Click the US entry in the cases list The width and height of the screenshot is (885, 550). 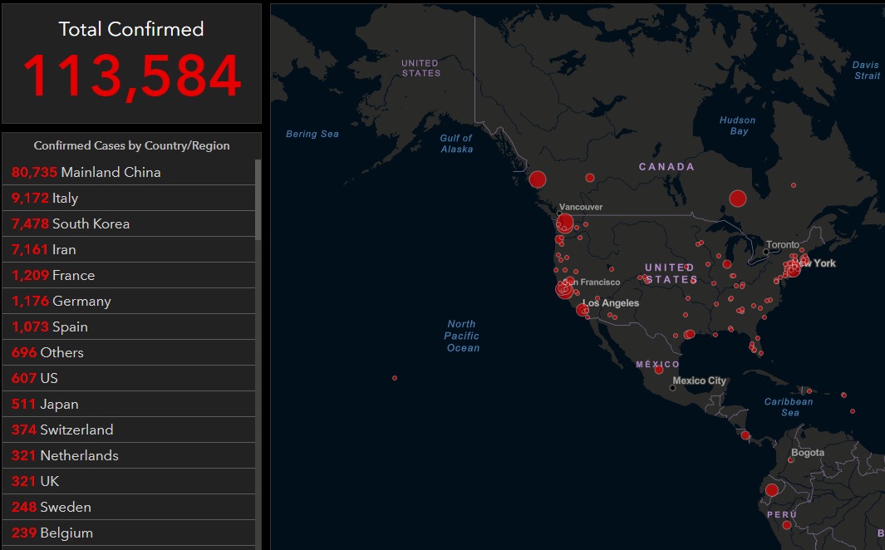(129, 378)
